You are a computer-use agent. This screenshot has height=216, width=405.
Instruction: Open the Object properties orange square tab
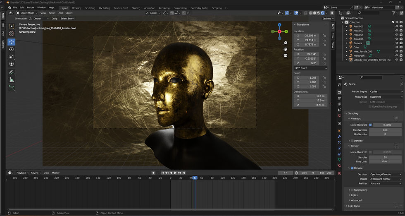(x=339, y=131)
